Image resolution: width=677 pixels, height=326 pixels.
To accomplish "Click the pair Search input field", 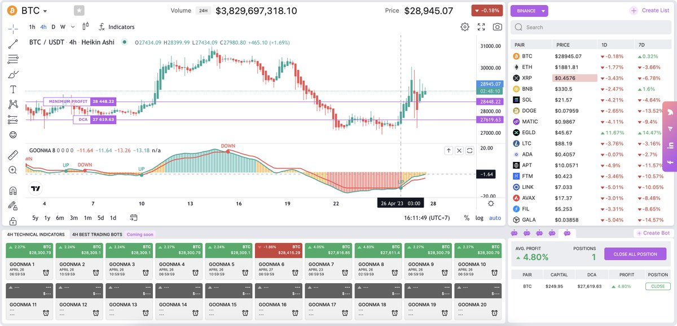I will pos(591,27).
